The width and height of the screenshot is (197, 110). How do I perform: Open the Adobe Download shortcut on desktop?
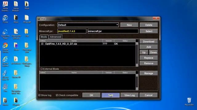click(5, 6)
